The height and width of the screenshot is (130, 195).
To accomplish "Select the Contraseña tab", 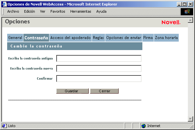I will click(x=36, y=38).
